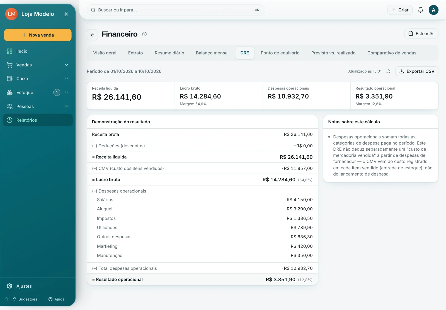Open Relatórios in the sidebar
446x310 pixels.
coord(38,120)
